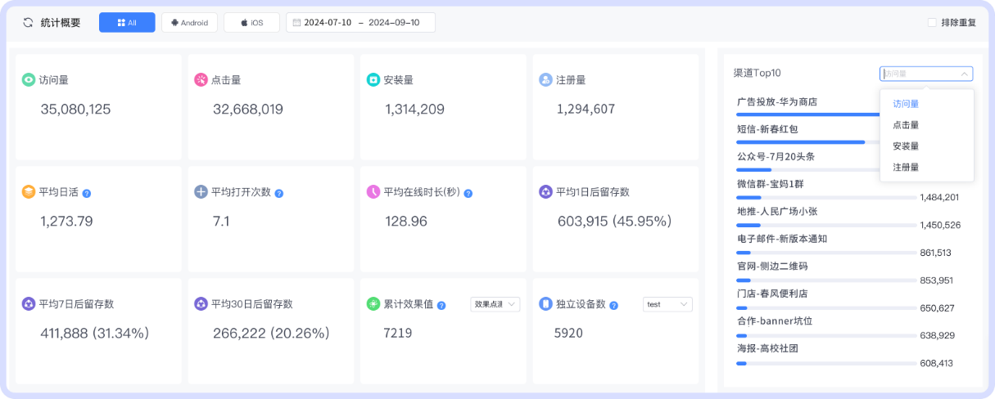Toggle the 排除重复 checkbox
This screenshot has height=399, width=995.
932,23
